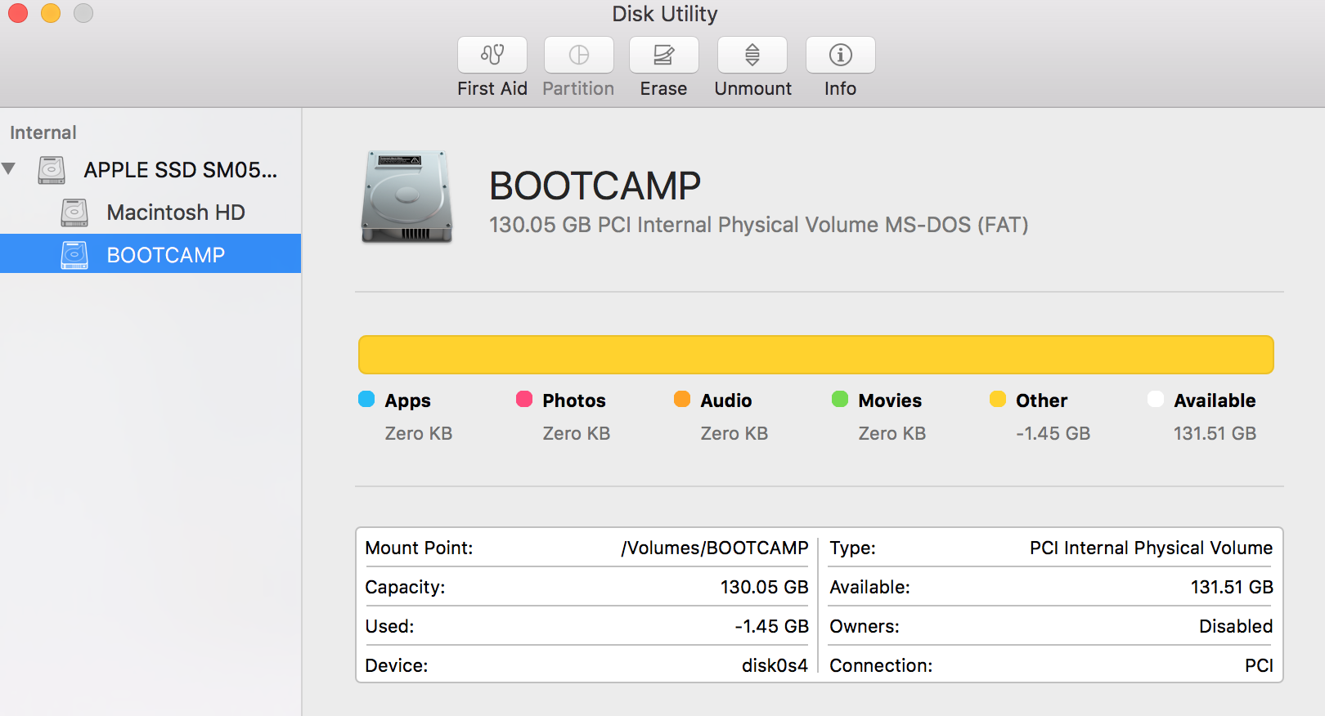Click the 130.05 GB PCI volume description

tap(758, 225)
